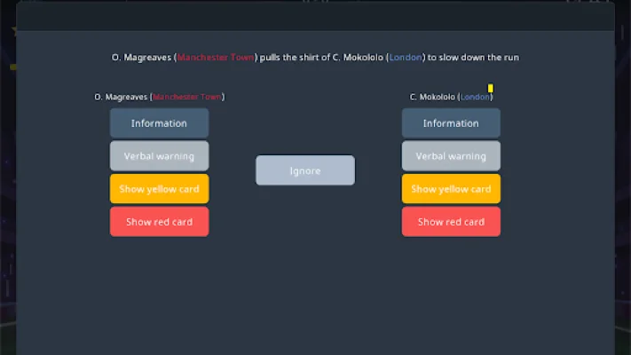Open Information for O. Magreaves
Viewport: 631px width, 355px height.
[159, 123]
